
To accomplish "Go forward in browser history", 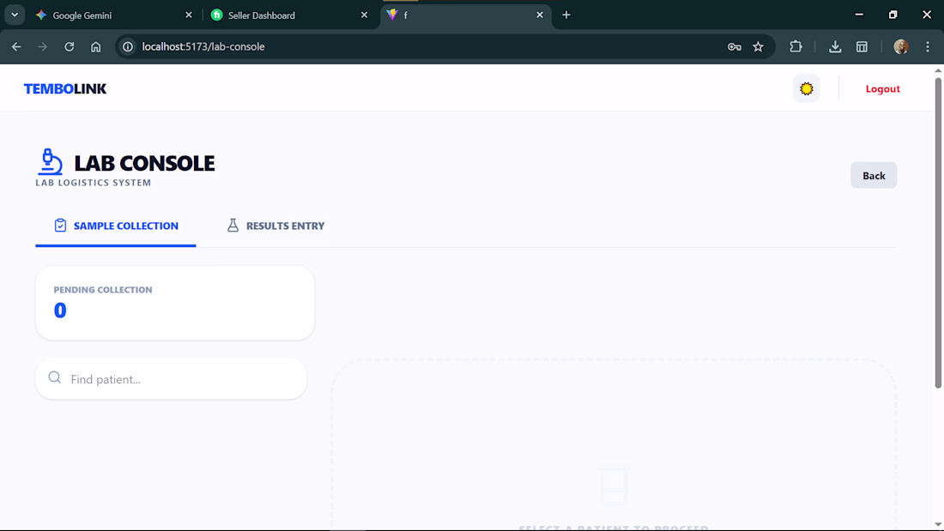I will pos(42,46).
